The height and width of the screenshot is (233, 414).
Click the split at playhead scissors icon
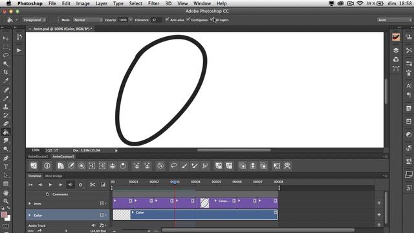[93, 184]
